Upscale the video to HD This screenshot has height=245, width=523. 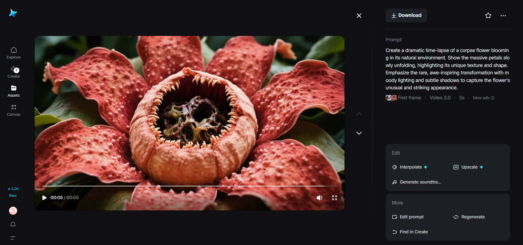point(468,167)
